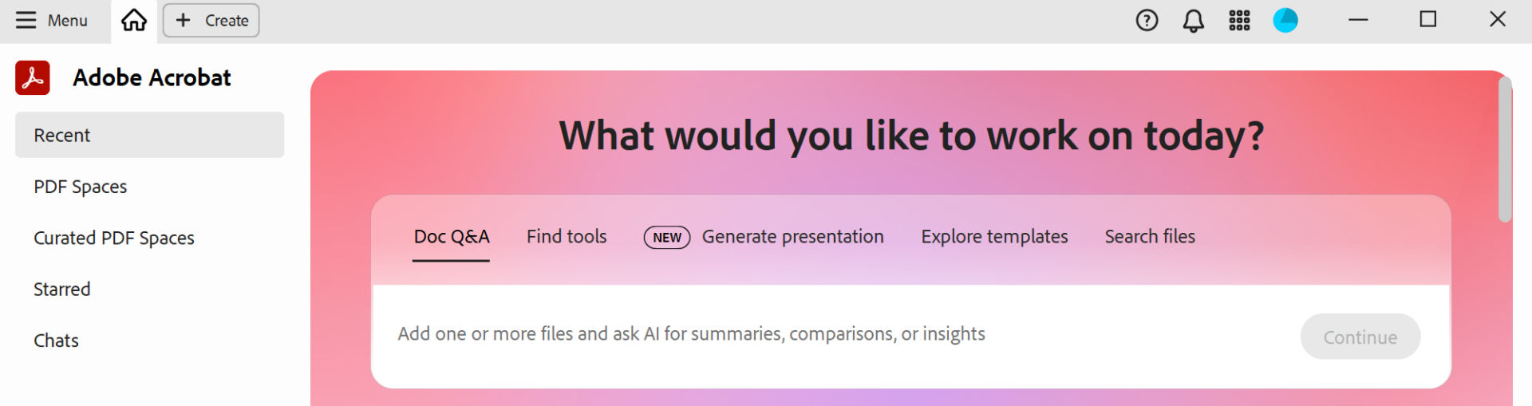Show Starred files

click(62, 289)
